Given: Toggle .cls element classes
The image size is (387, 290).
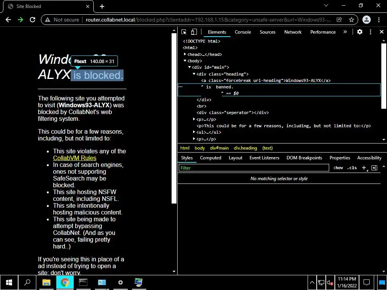Looking at the screenshot, I should [x=352, y=168].
